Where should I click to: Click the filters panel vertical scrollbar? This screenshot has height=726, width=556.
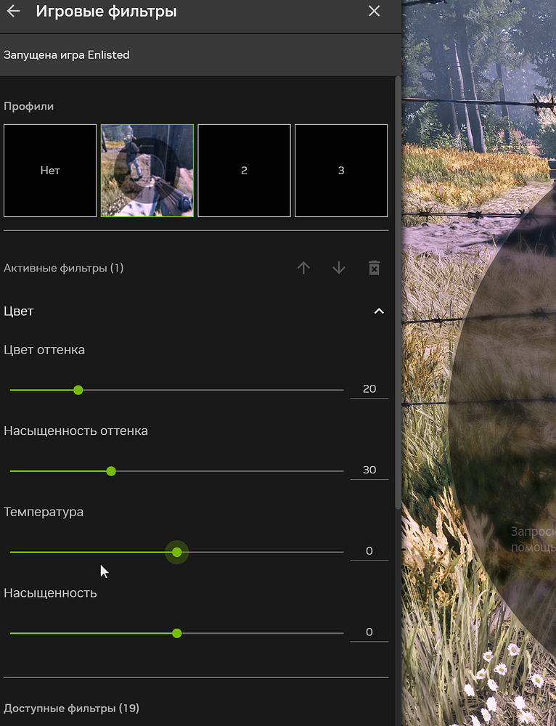click(398, 293)
